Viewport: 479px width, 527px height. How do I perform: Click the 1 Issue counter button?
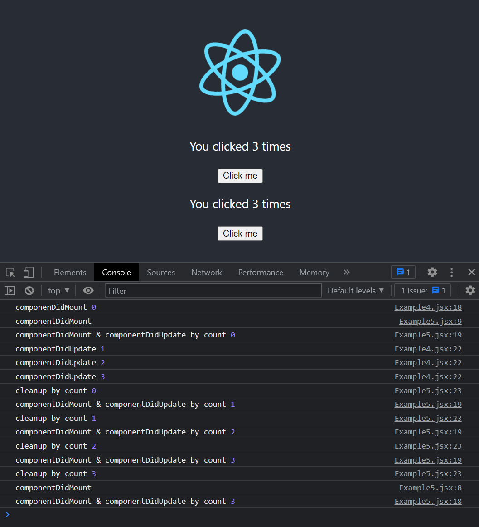click(x=423, y=290)
